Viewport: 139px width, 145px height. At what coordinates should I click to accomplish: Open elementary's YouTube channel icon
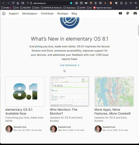pyautogui.click(x=120, y=13)
